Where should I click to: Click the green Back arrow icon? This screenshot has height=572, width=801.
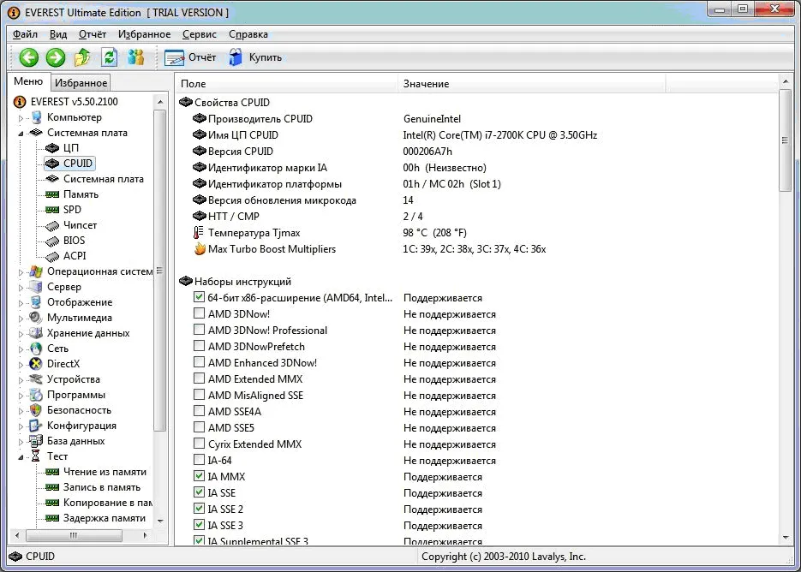click(x=29, y=57)
